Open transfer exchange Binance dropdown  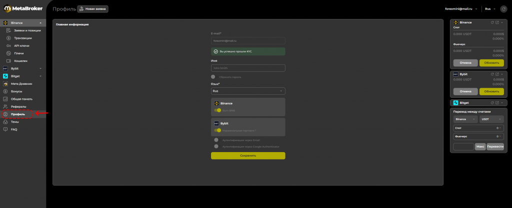(x=465, y=119)
